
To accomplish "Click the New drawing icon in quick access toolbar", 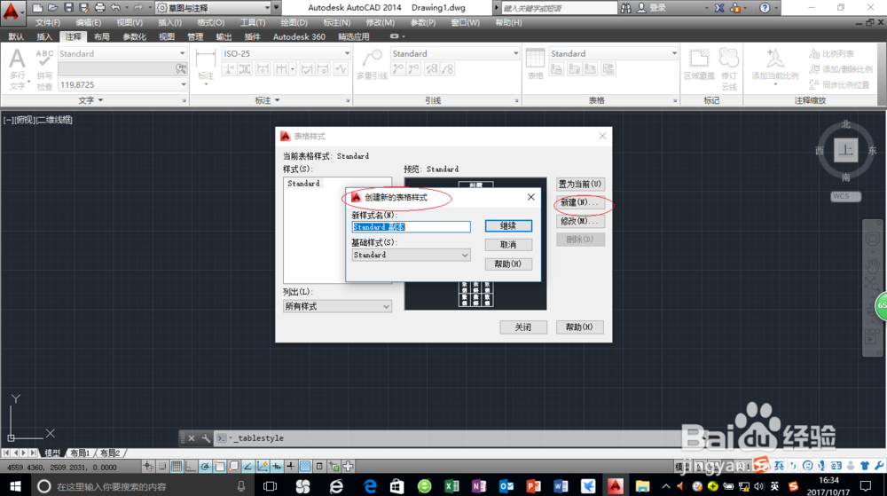I will pos(37,7).
